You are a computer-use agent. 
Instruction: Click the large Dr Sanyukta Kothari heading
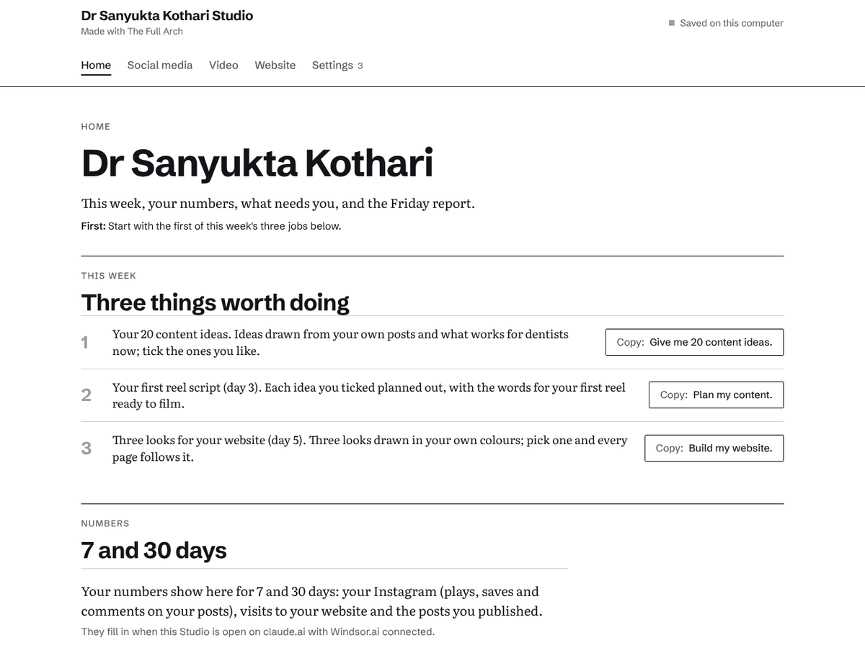tap(257, 163)
